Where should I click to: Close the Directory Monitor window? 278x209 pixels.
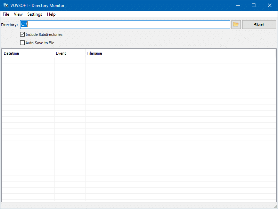(270, 5)
